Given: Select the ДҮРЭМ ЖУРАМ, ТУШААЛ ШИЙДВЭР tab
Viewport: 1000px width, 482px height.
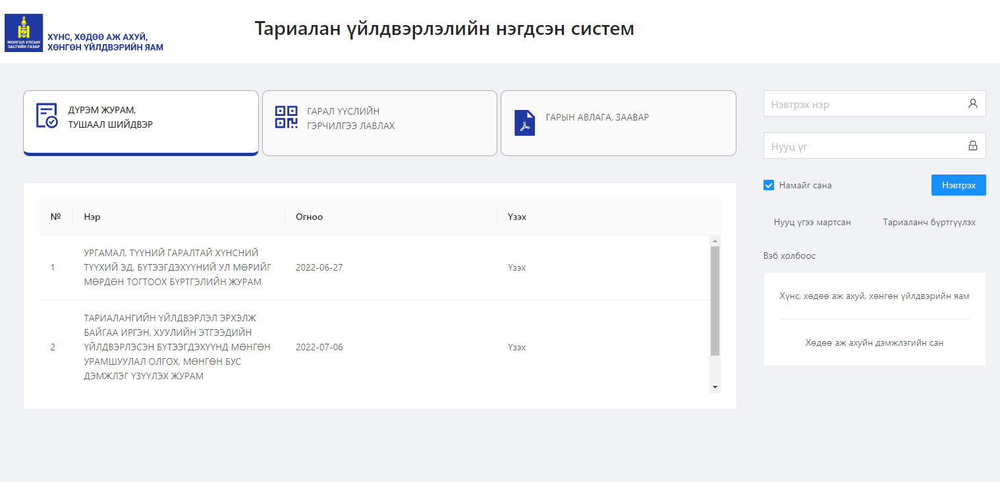Looking at the screenshot, I should click(141, 123).
